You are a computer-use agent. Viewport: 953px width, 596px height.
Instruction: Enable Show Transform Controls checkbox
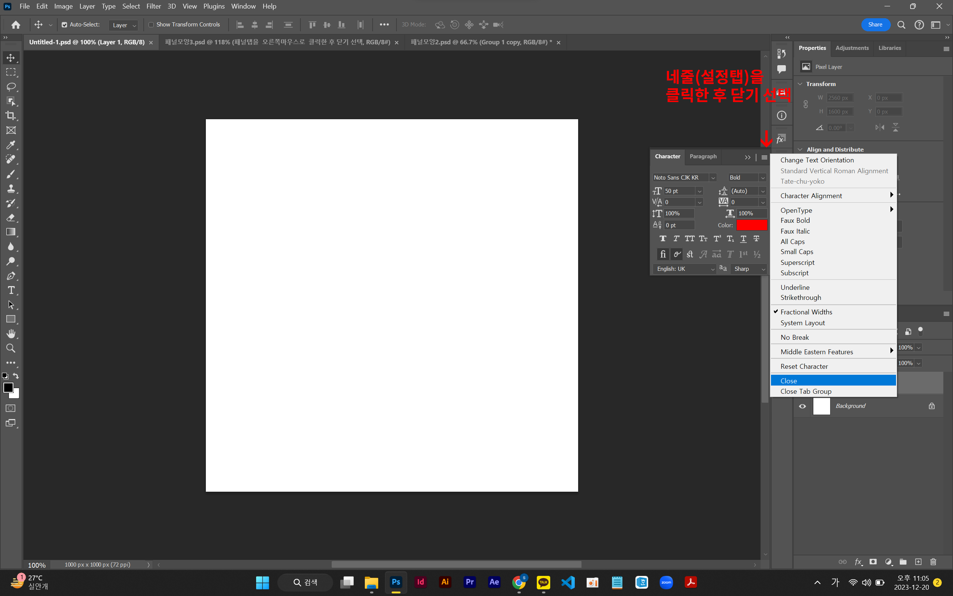pos(151,25)
